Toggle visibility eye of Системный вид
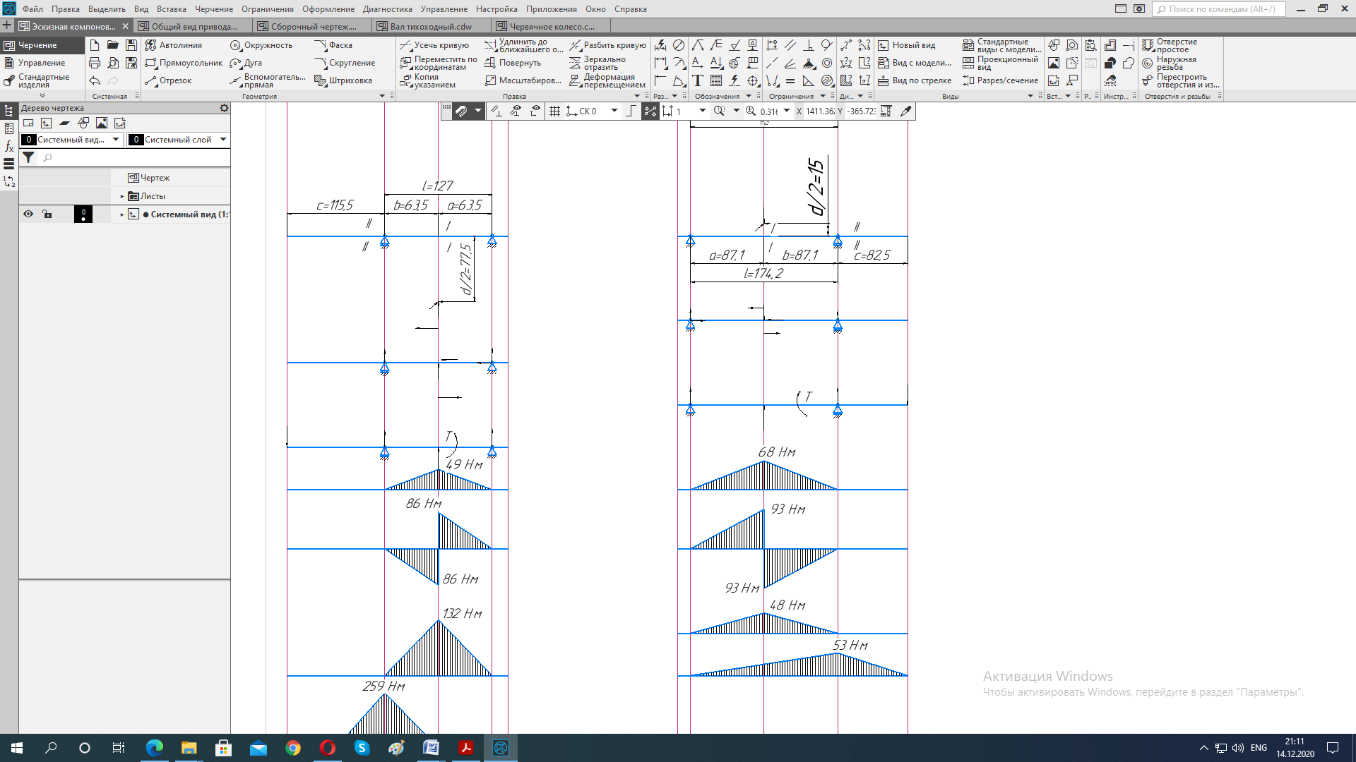Viewport: 1356px width, 762px height. [x=28, y=214]
